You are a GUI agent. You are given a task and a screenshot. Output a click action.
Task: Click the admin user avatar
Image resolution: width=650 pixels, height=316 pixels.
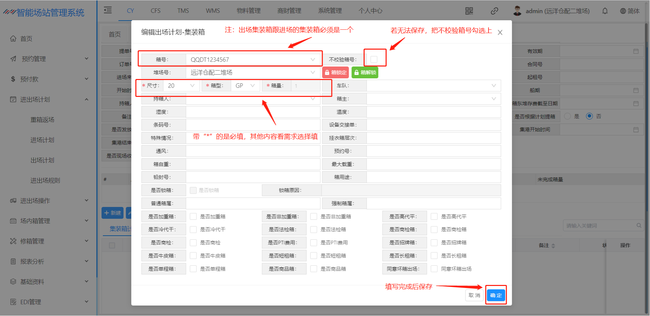[517, 11]
